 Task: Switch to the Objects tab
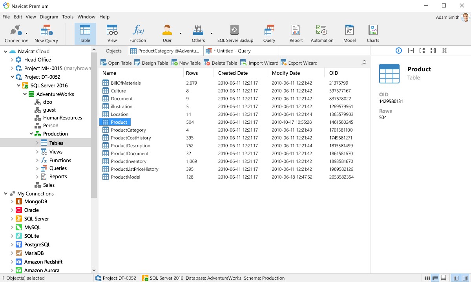point(114,51)
